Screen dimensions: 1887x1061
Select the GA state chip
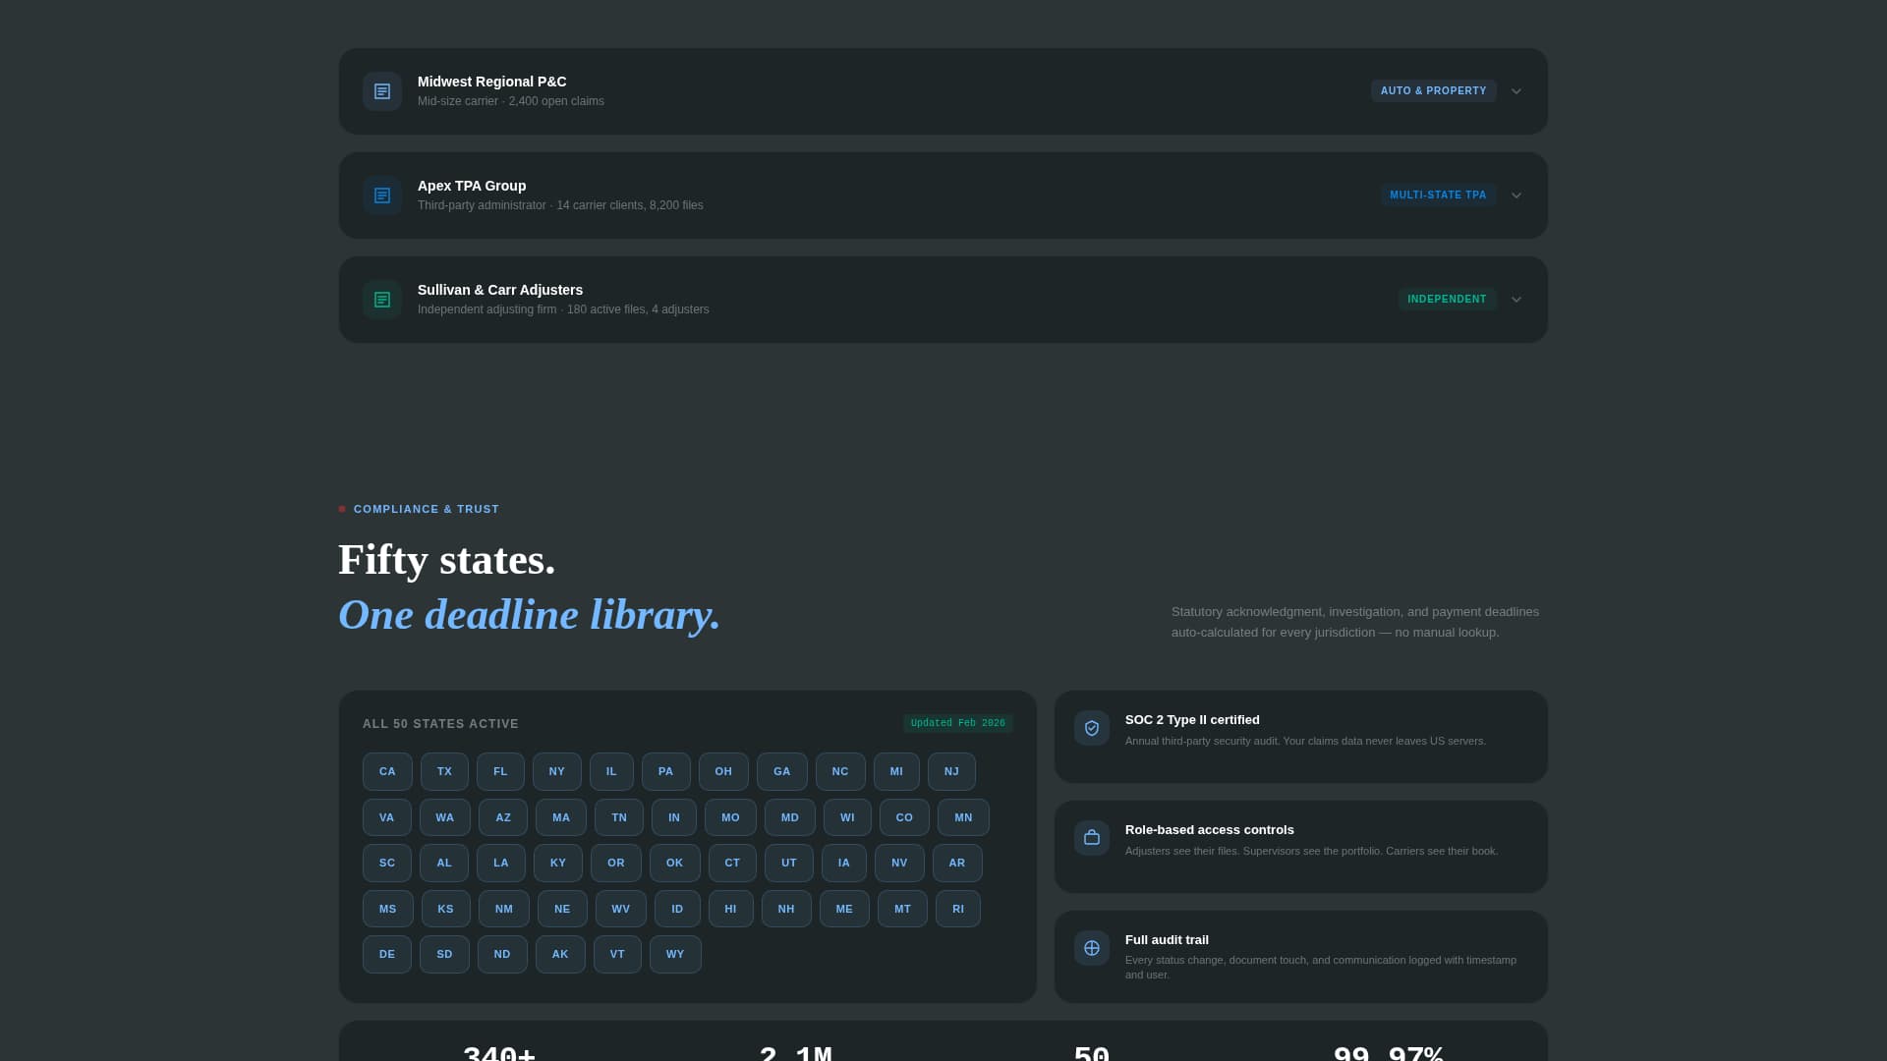point(782,771)
